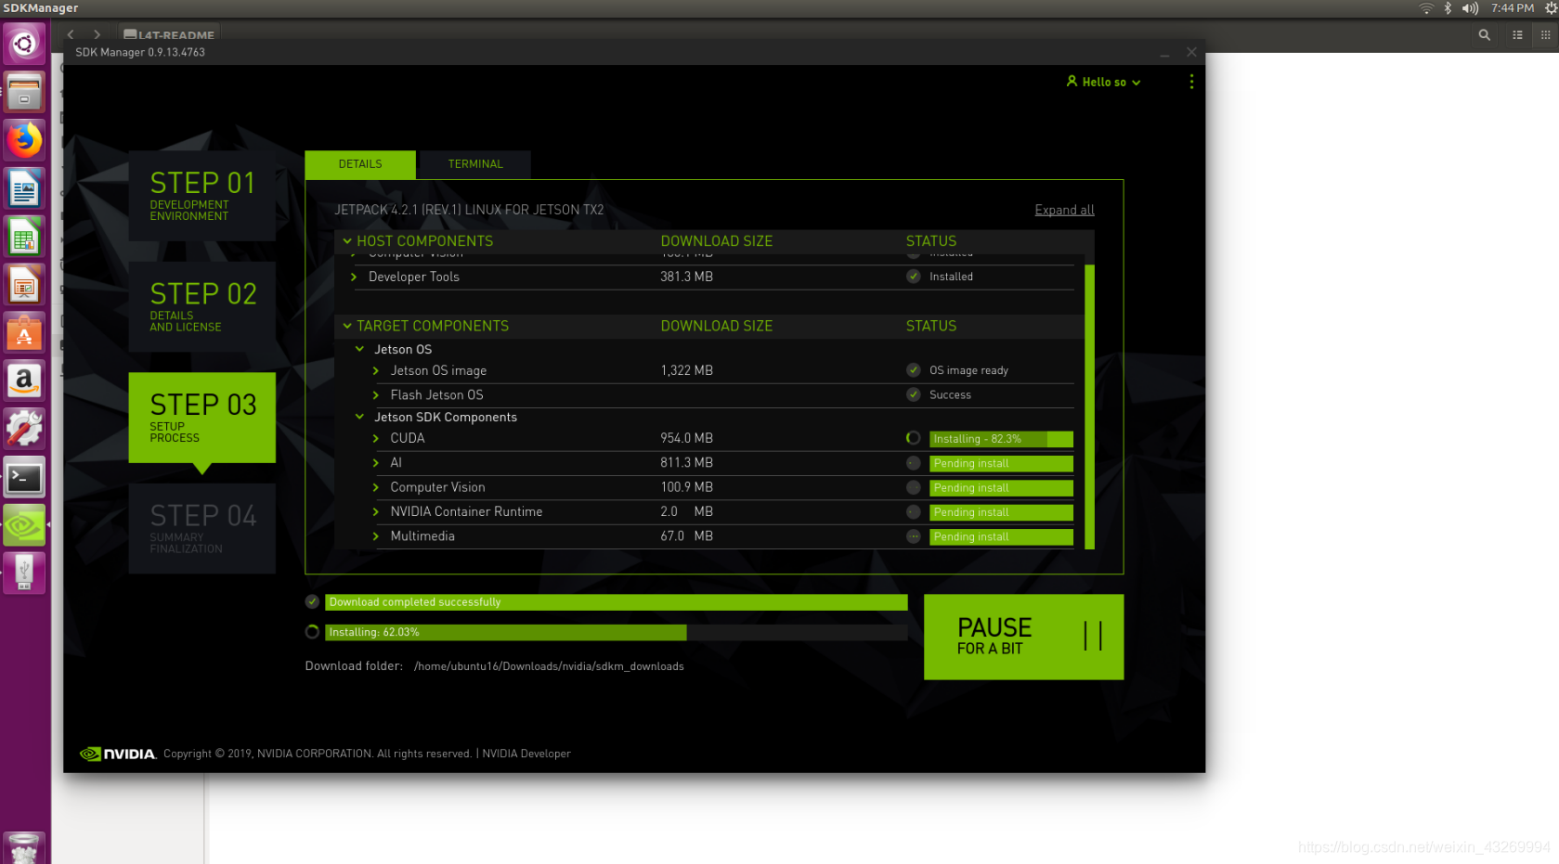1559x864 pixels.
Task: Click the Multimedia pending status indicator
Action: pos(914,536)
